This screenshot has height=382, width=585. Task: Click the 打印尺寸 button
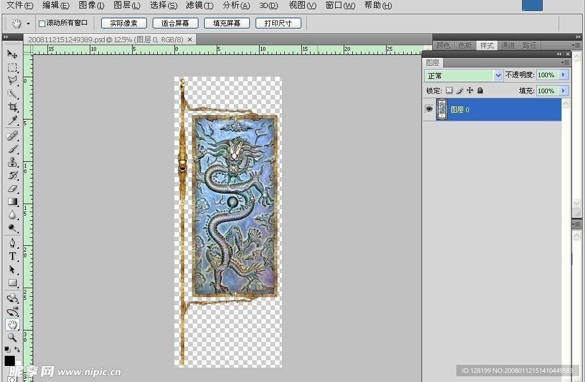[x=278, y=23]
